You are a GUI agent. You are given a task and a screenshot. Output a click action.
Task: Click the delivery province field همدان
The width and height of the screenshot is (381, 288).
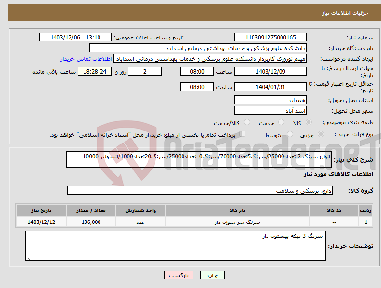[x=270, y=100]
